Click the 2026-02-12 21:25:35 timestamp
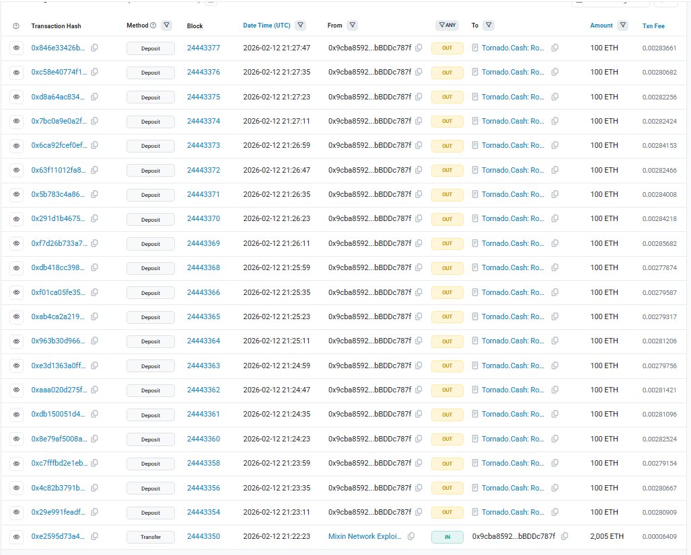This screenshot has width=691, height=555. [277, 292]
